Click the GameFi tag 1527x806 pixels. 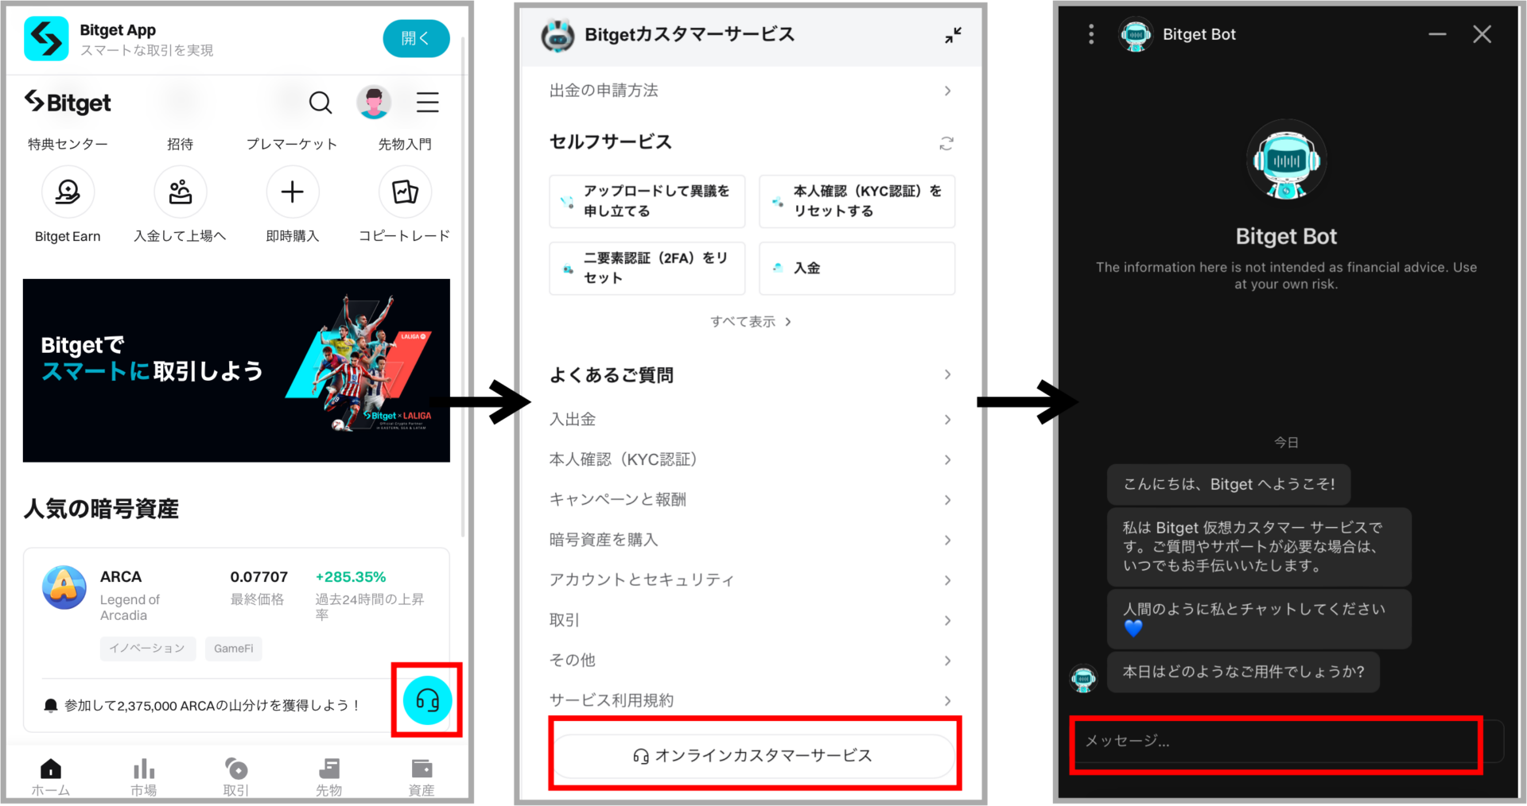coord(233,649)
